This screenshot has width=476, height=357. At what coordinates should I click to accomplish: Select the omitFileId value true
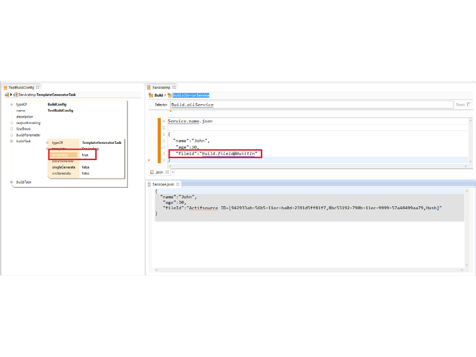tap(85, 155)
